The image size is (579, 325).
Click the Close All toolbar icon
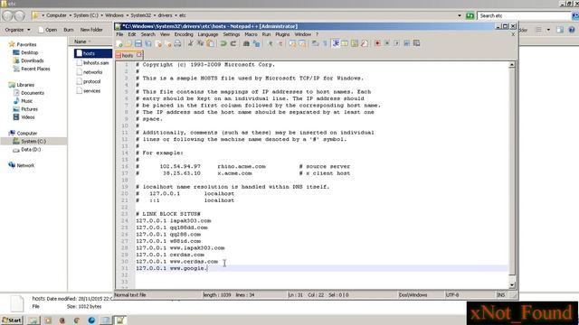[168, 43]
